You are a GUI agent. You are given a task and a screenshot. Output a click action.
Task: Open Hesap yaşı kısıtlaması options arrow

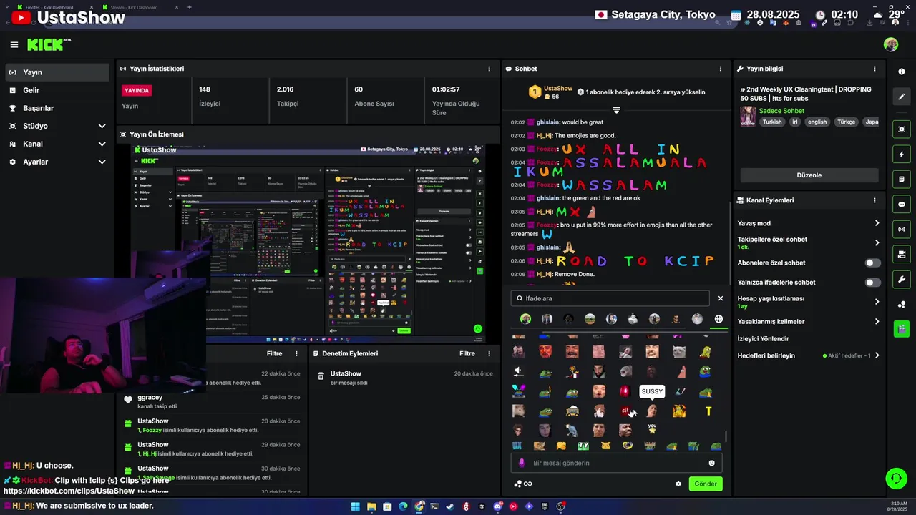[877, 301]
